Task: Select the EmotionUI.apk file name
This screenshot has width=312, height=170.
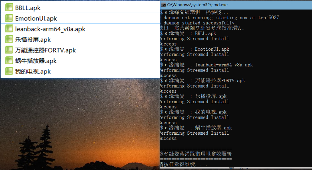Action: click(36, 18)
